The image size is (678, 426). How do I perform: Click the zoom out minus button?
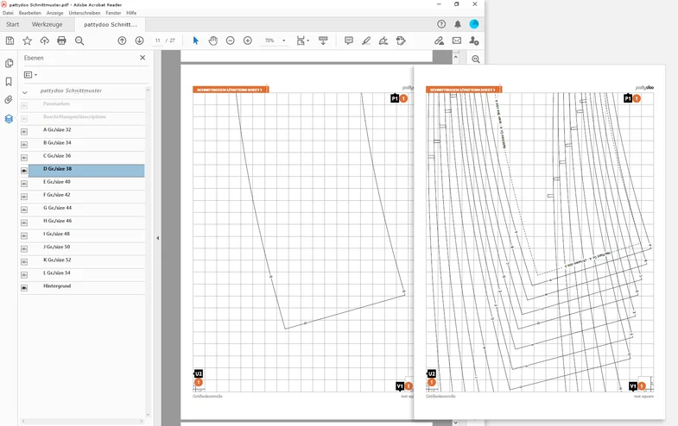[x=231, y=41]
